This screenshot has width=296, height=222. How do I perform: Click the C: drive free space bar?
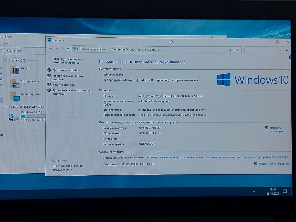click(33, 116)
